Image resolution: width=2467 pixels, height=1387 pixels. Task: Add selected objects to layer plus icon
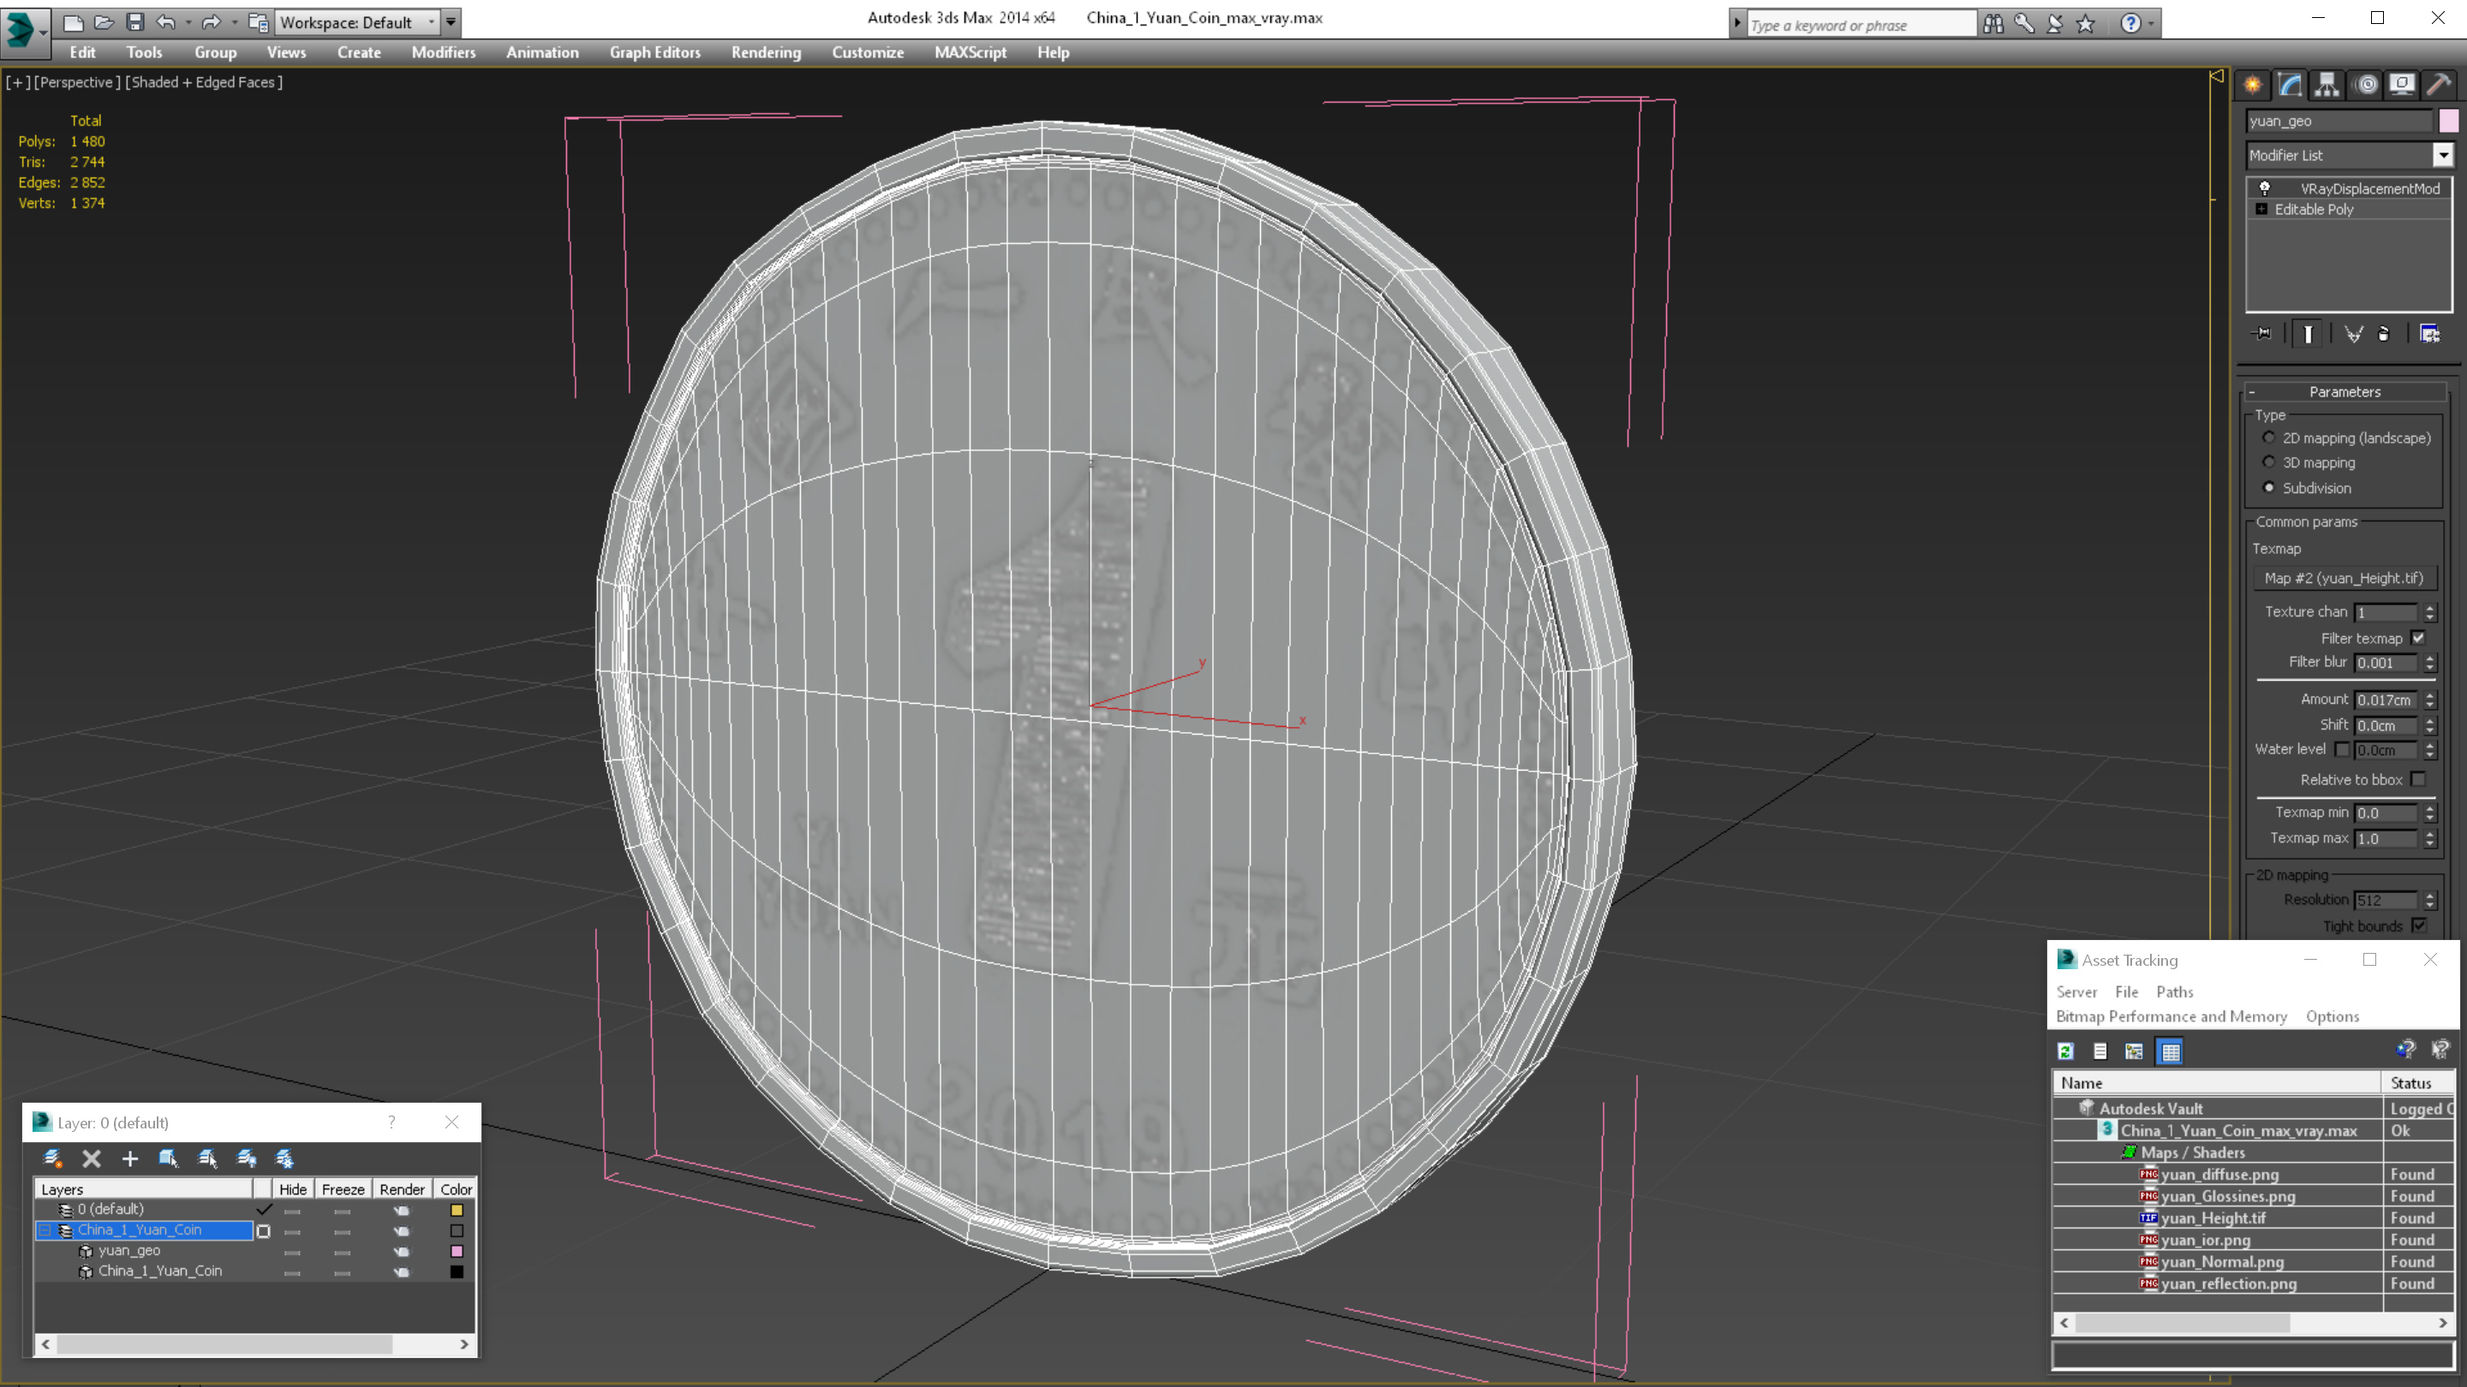point(130,1159)
